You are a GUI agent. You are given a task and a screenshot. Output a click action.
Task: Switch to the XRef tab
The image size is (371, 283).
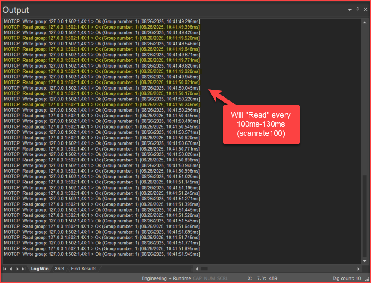(59, 269)
